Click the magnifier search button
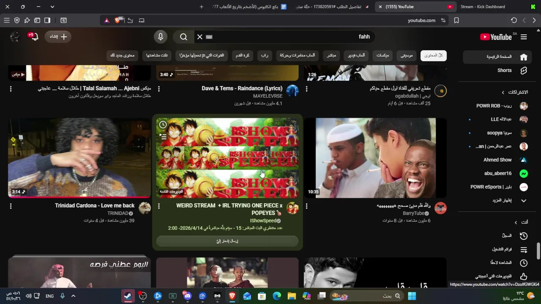 tap(183, 37)
